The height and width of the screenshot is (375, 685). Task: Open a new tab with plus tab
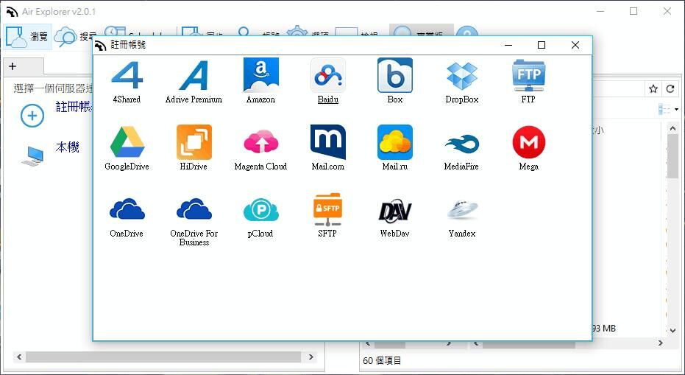pos(13,66)
